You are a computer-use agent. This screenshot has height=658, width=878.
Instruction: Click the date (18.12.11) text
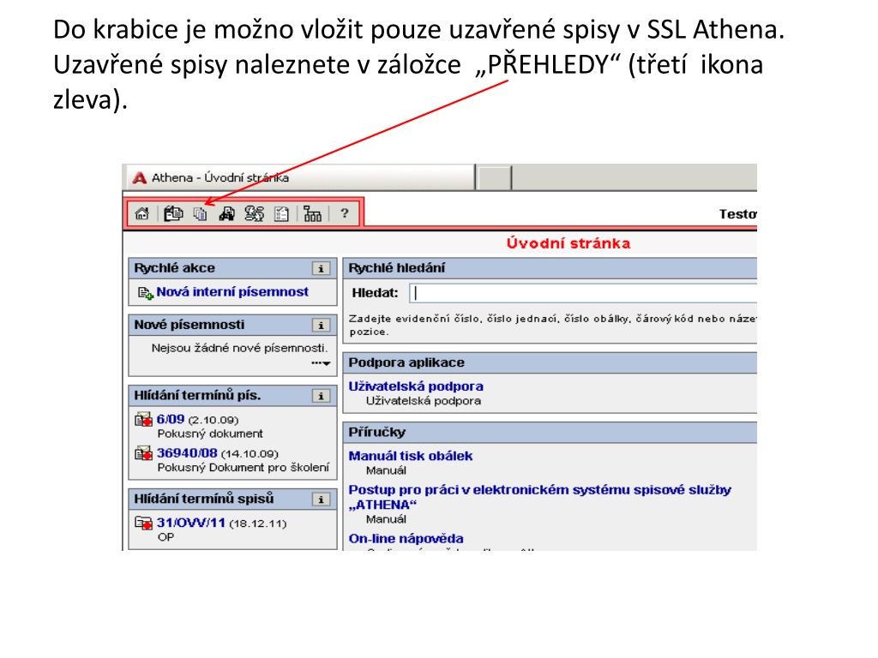click(257, 523)
